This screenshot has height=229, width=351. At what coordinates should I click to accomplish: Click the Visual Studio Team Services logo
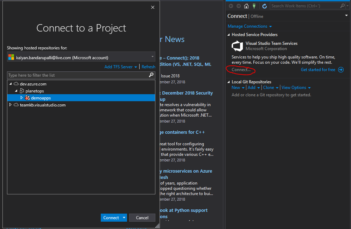[237, 46]
